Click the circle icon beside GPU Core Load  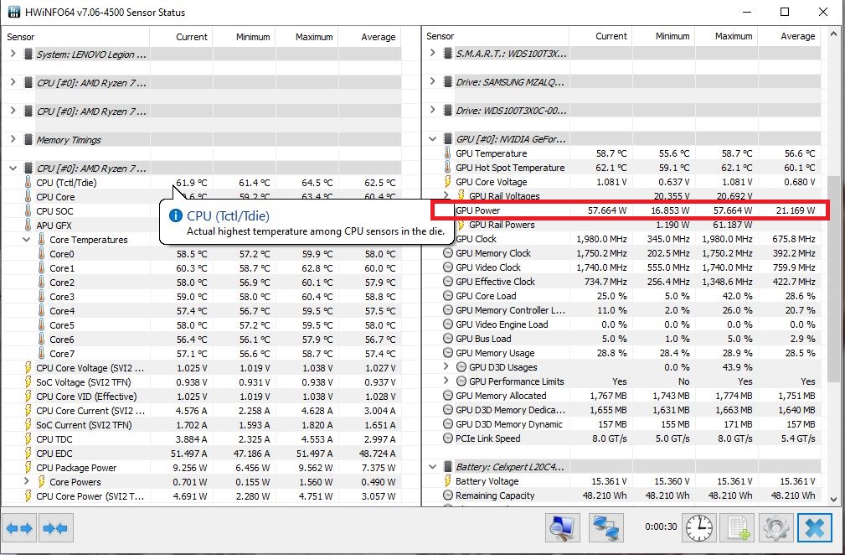(447, 296)
